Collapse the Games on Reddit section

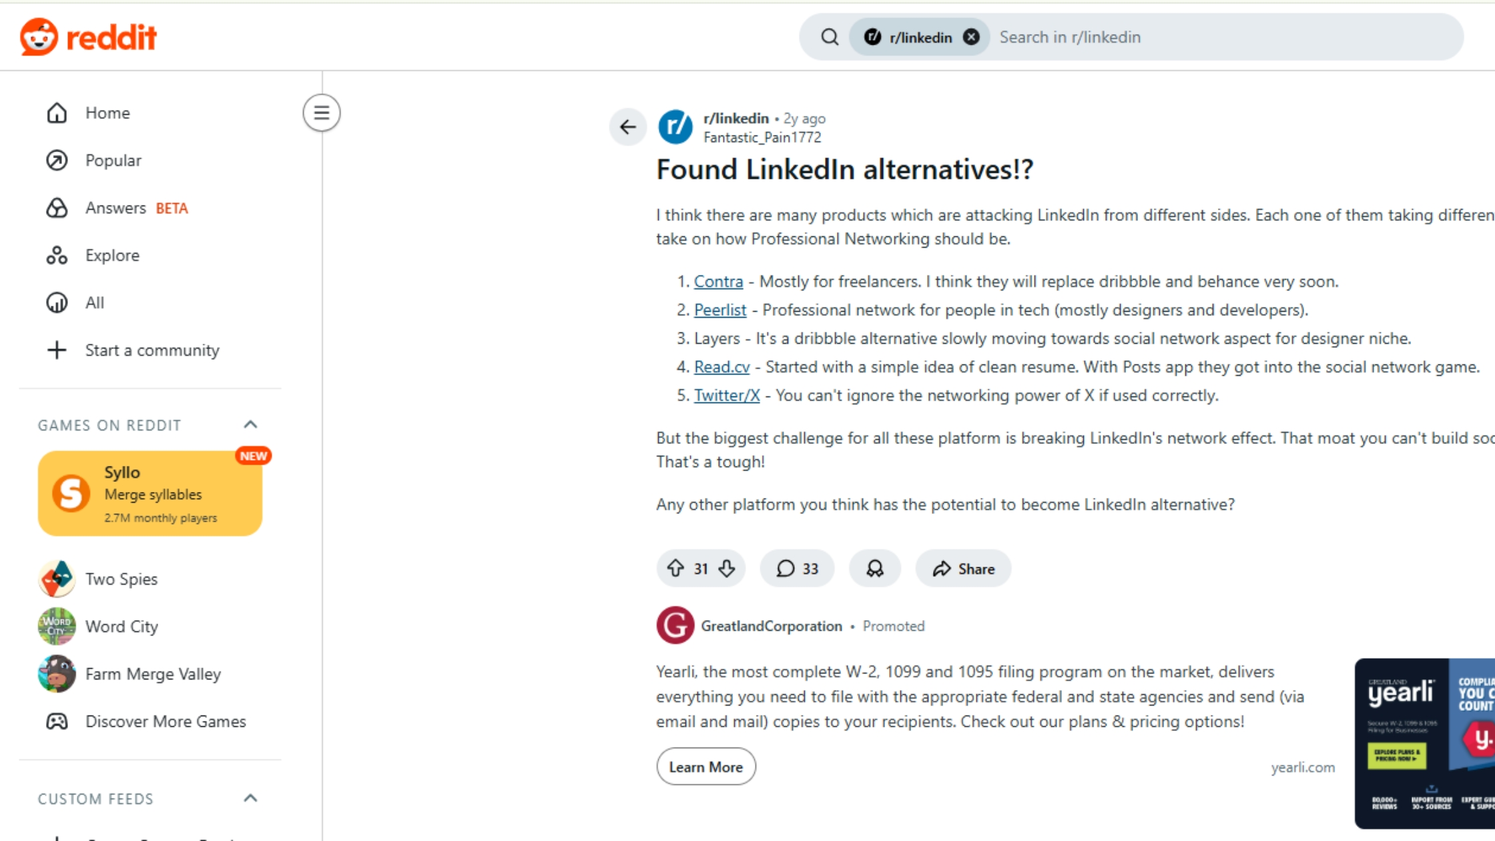[250, 424]
